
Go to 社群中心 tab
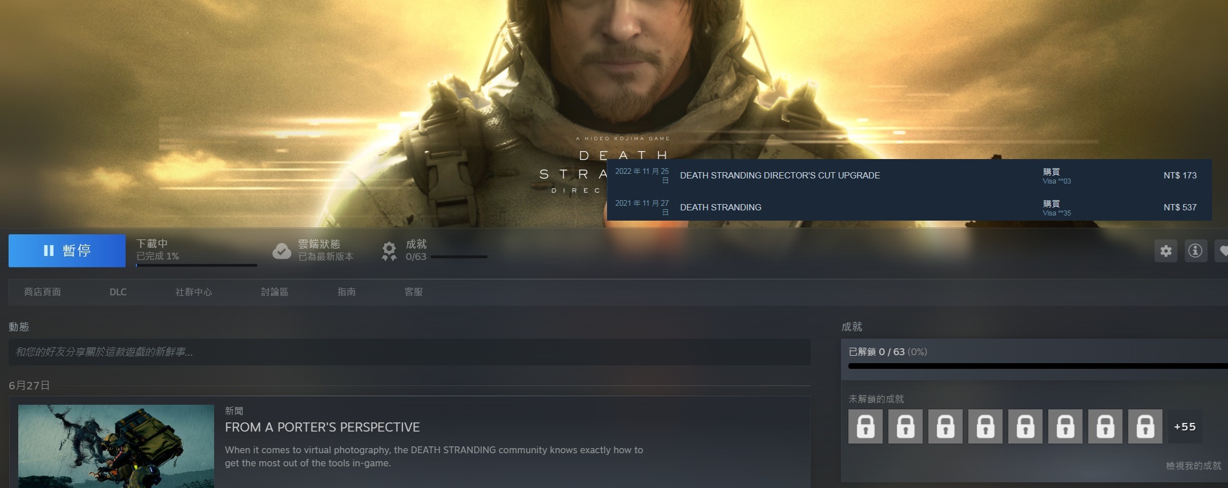194,292
